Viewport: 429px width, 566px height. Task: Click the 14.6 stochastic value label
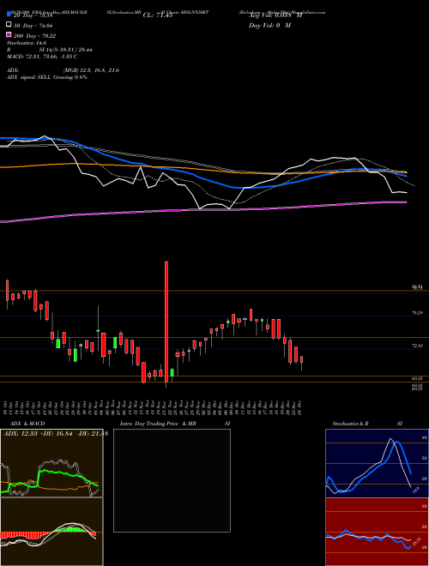click(415, 490)
